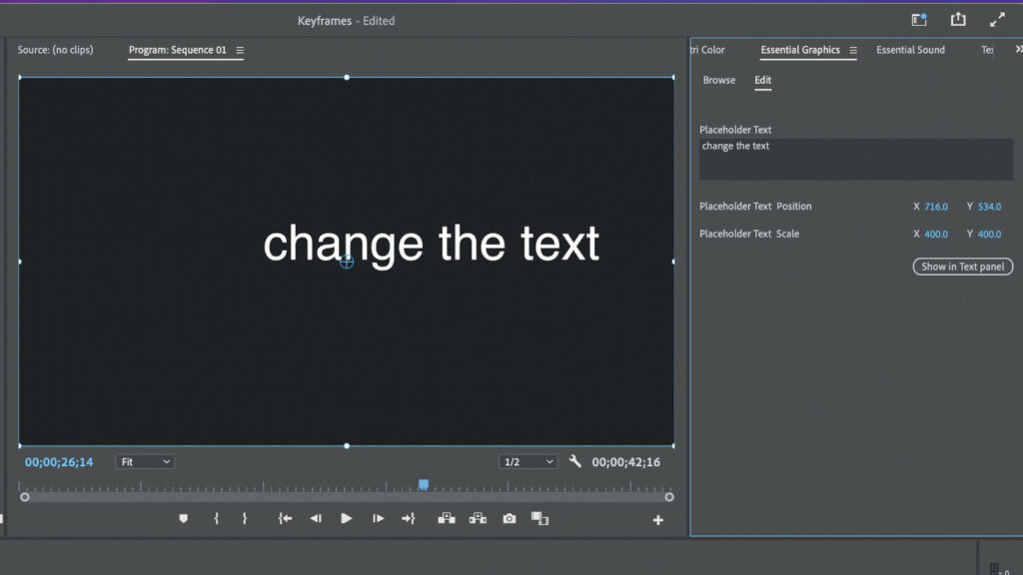Image resolution: width=1023 pixels, height=575 pixels.
Task: Play the sequence
Action: (347, 519)
